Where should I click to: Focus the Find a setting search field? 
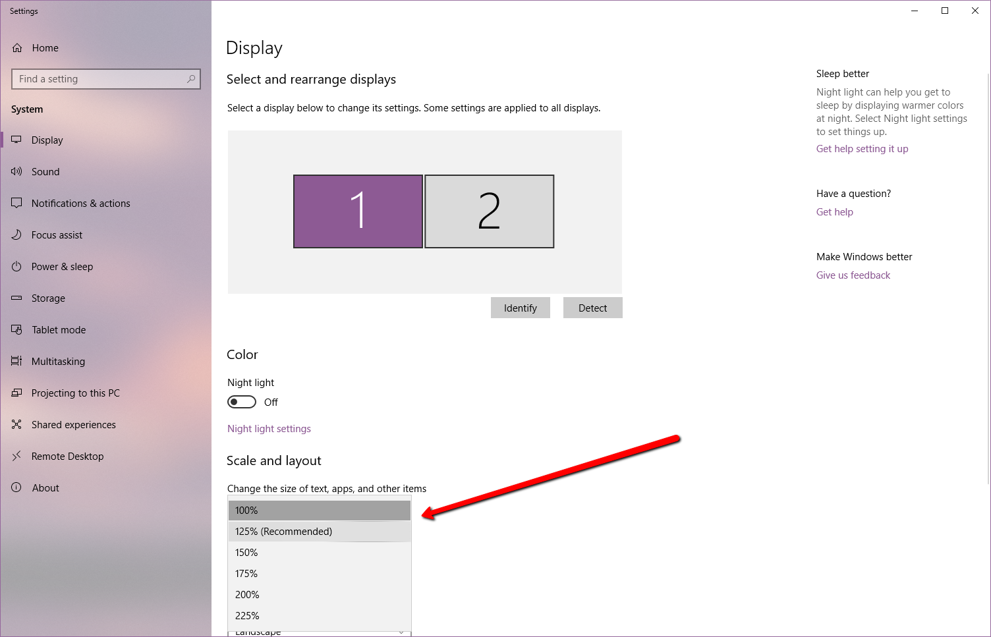click(106, 79)
